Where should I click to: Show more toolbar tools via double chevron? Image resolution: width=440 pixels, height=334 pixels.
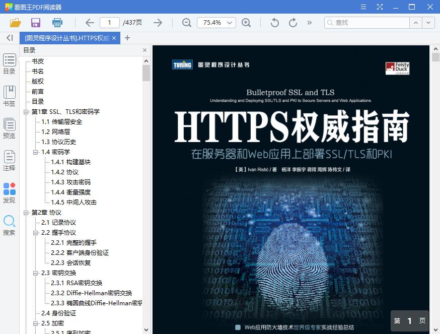click(x=309, y=23)
